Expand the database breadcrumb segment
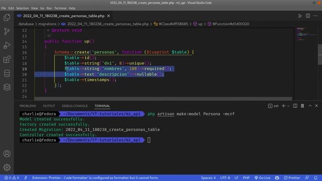 coord(26,24)
